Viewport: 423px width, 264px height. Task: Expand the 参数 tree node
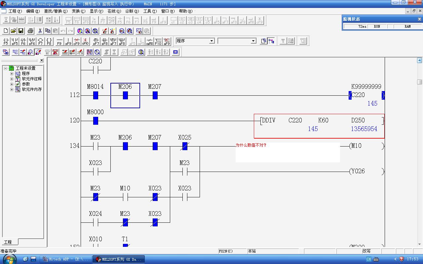pyautogui.click(x=12, y=84)
